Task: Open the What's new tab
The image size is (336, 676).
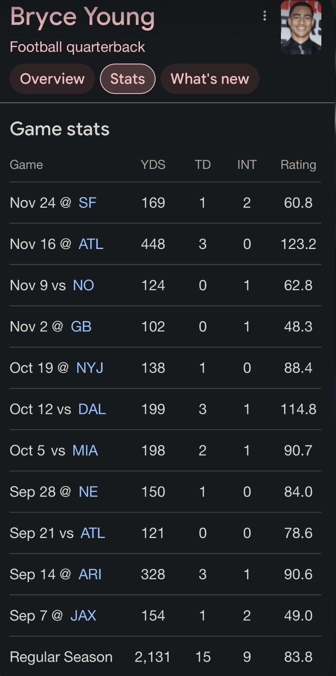Action: [x=210, y=79]
